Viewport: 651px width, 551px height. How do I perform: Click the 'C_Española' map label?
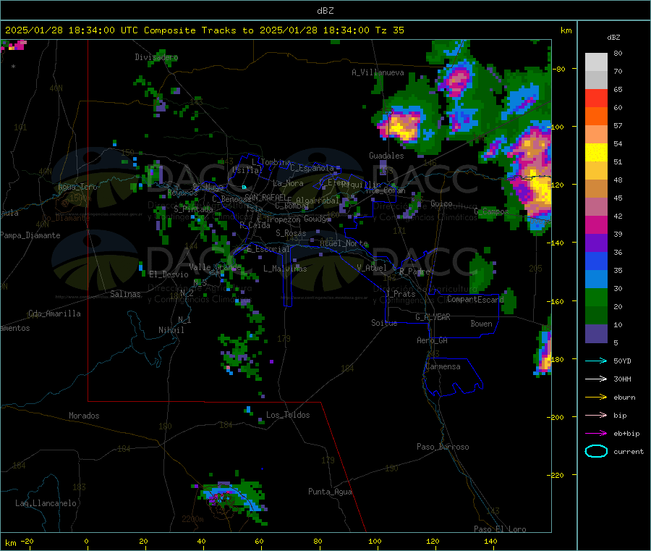[312, 168]
